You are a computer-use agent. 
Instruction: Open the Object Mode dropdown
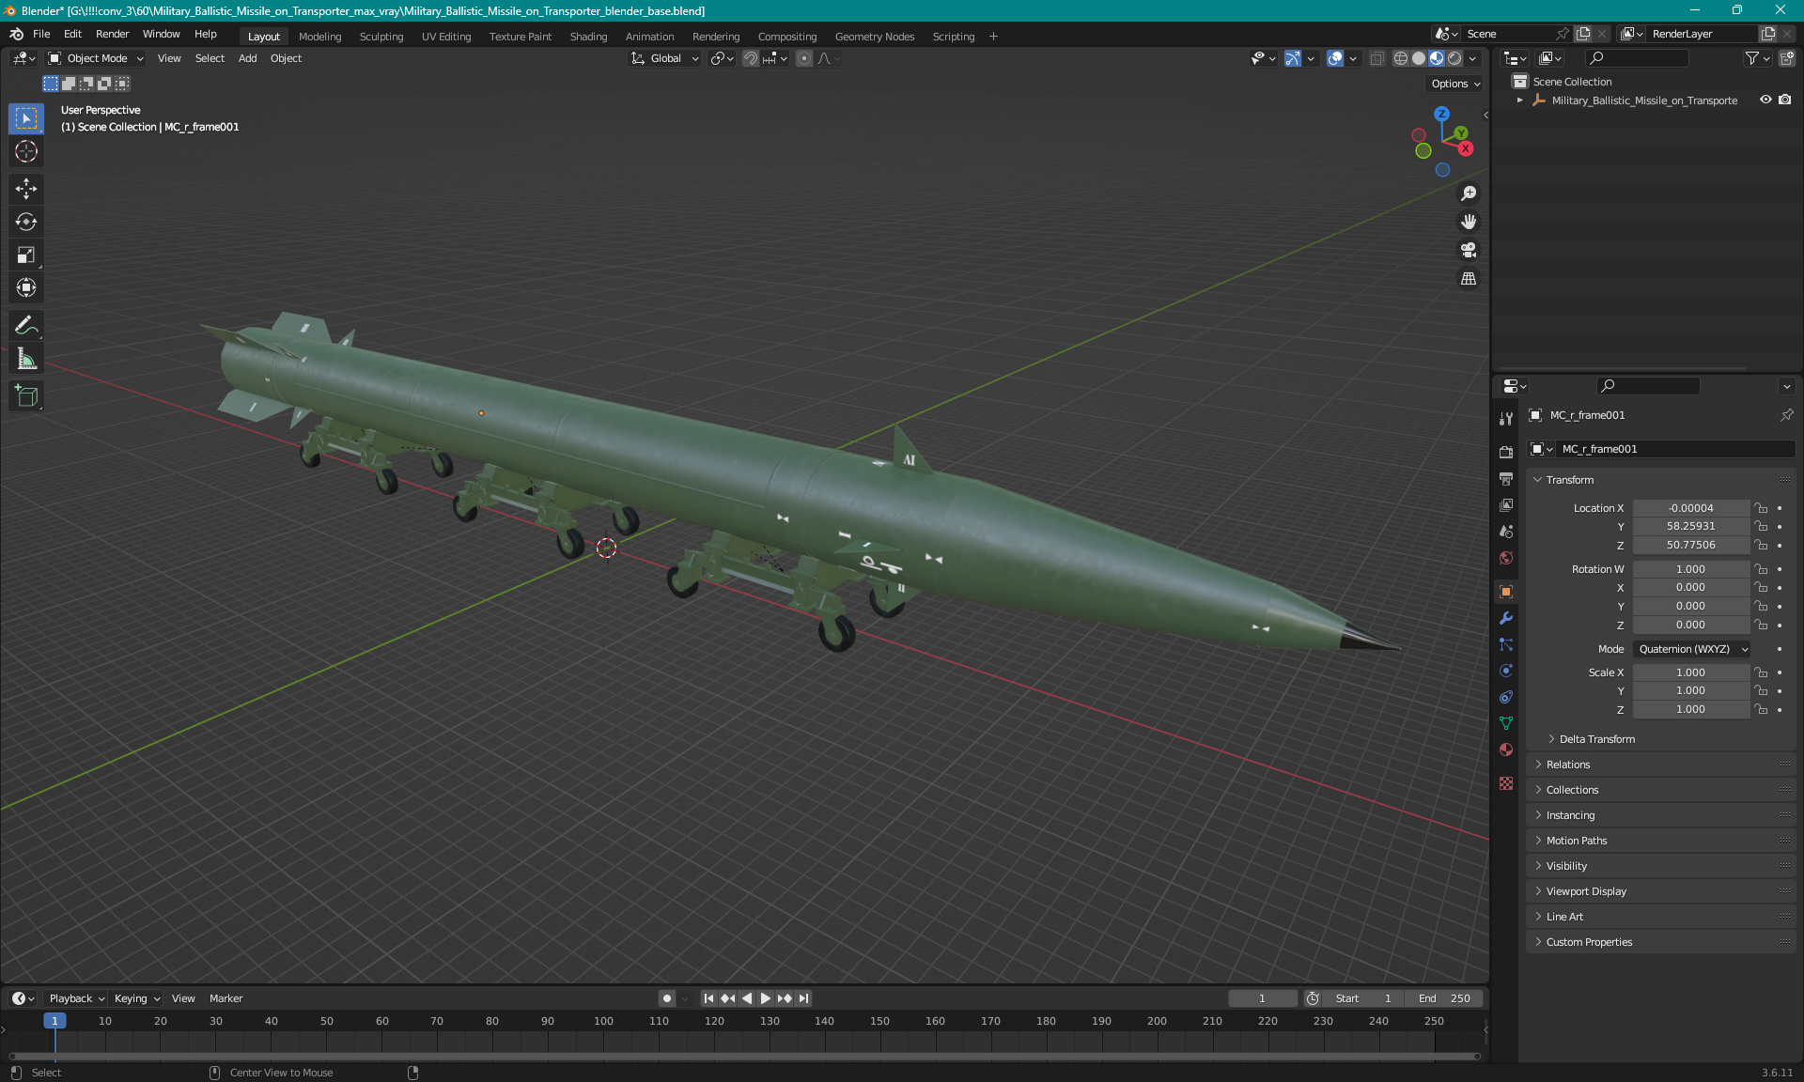click(x=96, y=58)
